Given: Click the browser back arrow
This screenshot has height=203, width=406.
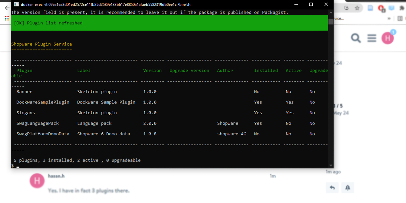Looking at the screenshot, I should pyautogui.click(x=6, y=8).
